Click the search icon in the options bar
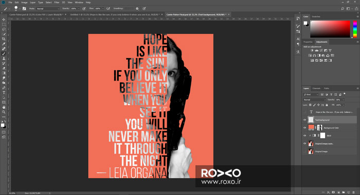This screenshot has width=360, height=195. [343, 9]
